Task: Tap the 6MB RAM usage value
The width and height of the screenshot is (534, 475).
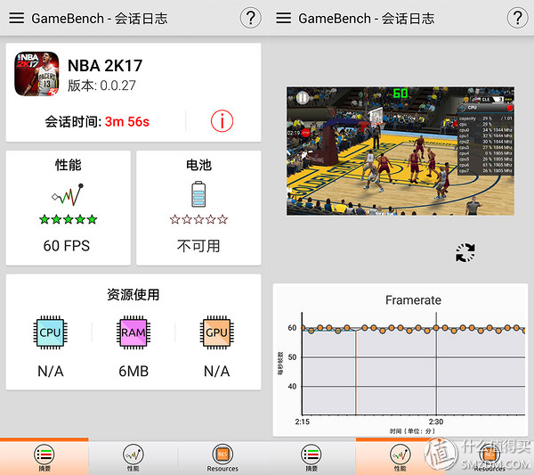Action: [x=133, y=371]
